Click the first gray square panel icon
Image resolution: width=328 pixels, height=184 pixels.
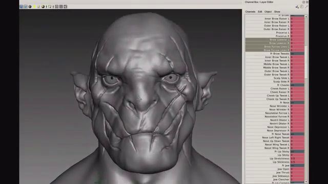click(x=56, y=7)
